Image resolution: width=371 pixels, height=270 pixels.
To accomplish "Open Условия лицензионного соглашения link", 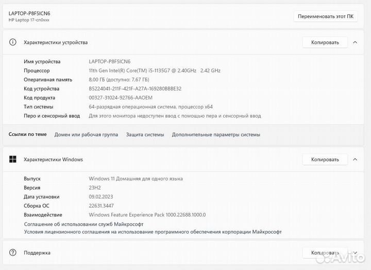I will tap(153, 232).
